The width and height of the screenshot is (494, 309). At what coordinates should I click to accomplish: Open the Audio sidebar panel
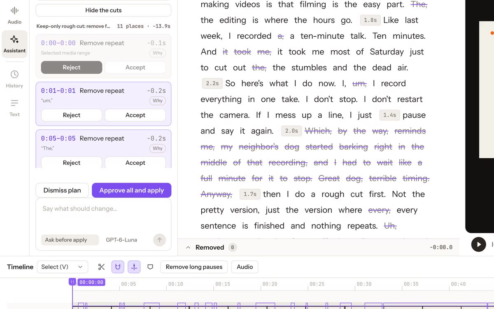click(x=14, y=15)
